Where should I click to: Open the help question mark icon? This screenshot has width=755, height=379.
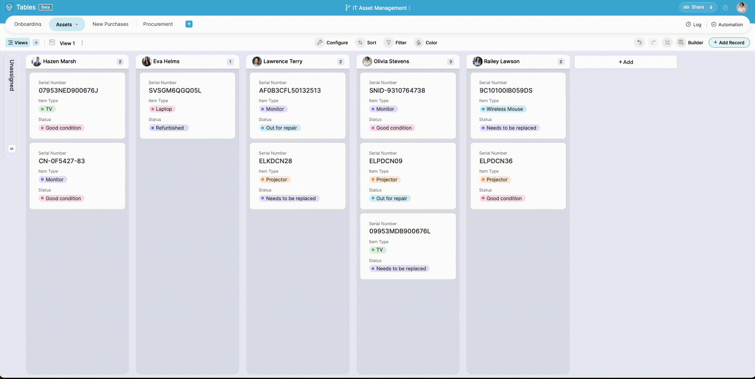[x=725, y=7]
